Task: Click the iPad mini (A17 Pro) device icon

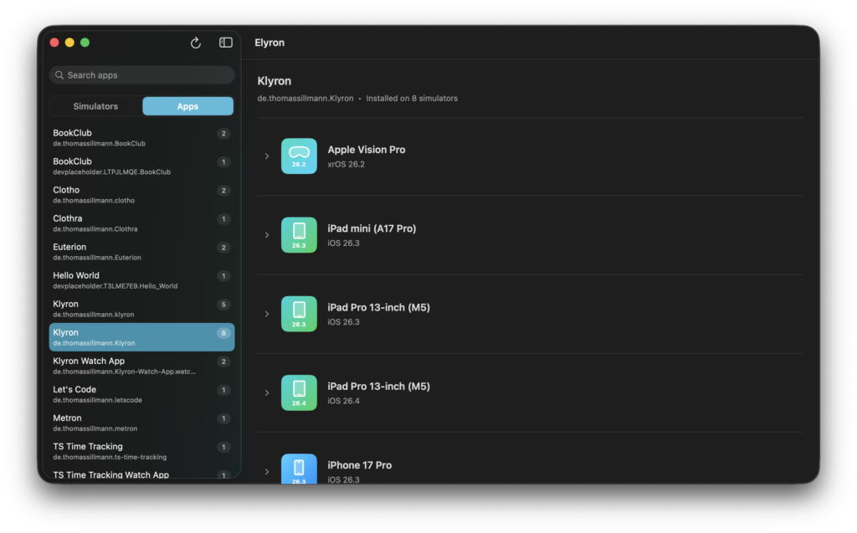Action: click(299, 235)
